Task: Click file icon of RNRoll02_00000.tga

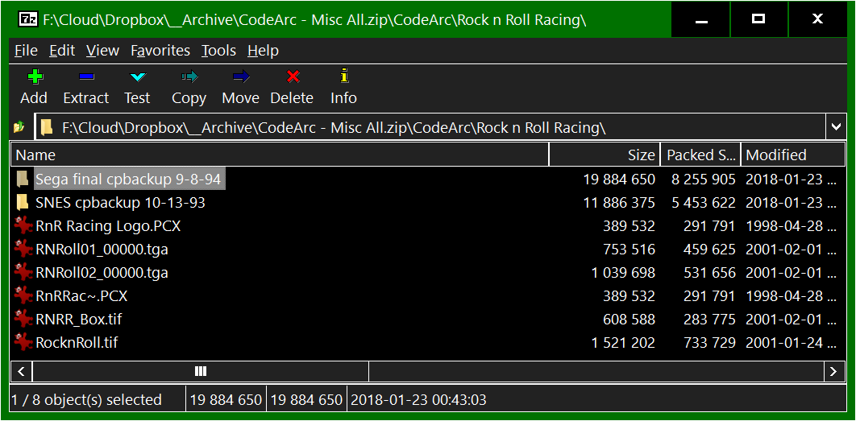Action: (x=23, y=272)
